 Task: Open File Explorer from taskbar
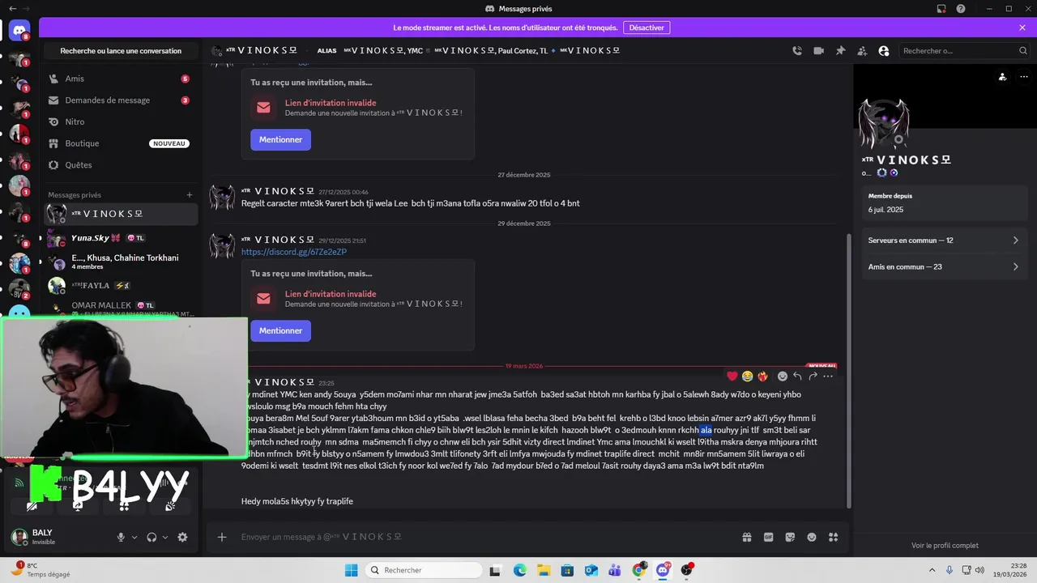point(544,570)
